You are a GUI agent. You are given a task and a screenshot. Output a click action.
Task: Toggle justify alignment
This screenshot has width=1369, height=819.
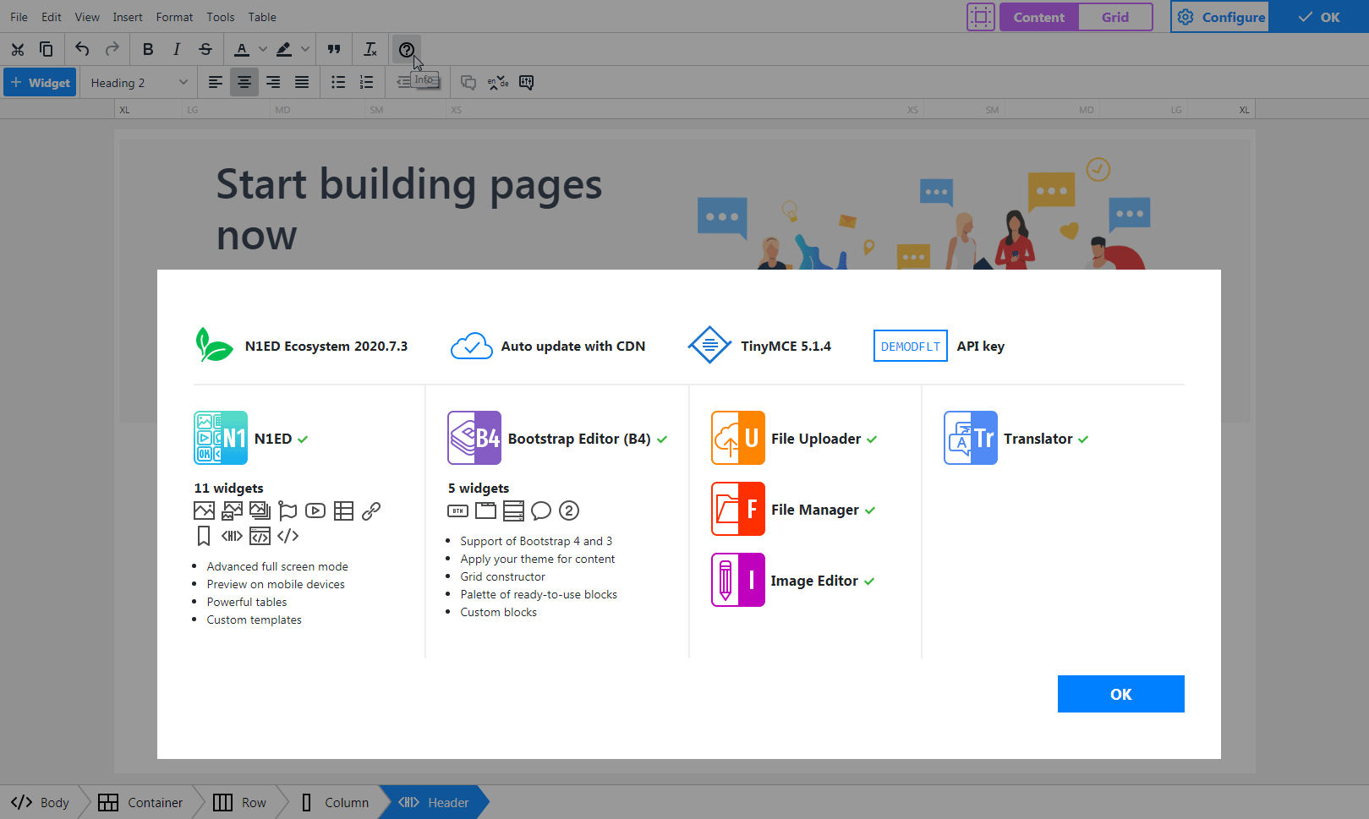click(302, 82)
